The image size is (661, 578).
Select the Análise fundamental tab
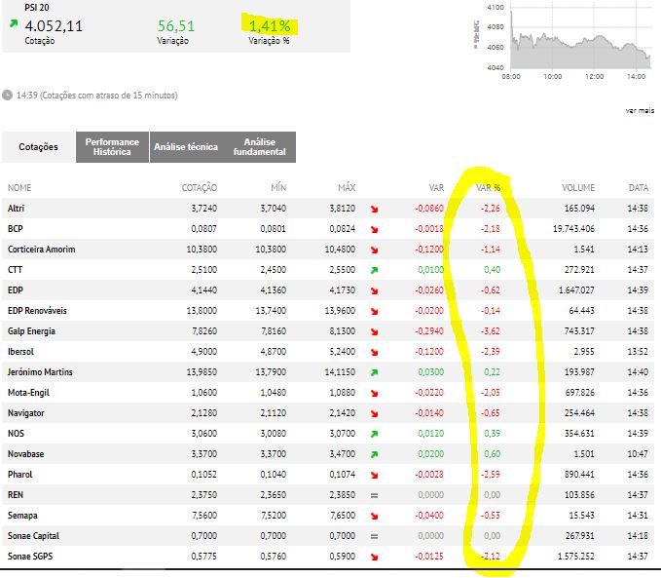pyautogui.click(x=259, y=147)
